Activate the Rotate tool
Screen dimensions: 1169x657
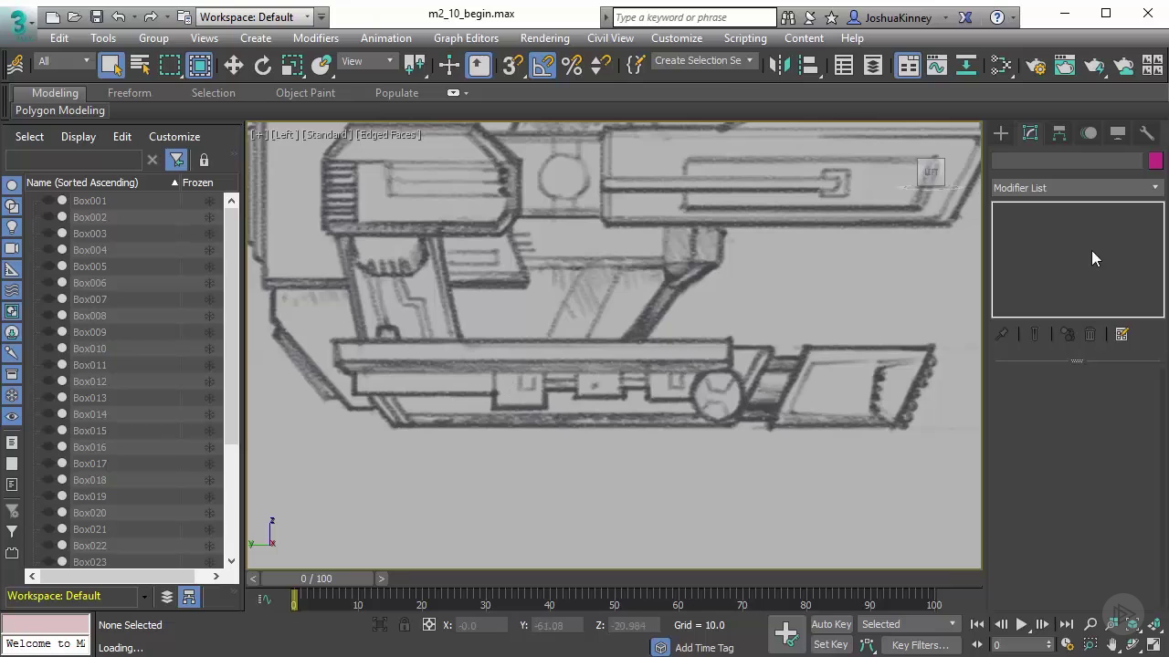[x=262, y=65]
